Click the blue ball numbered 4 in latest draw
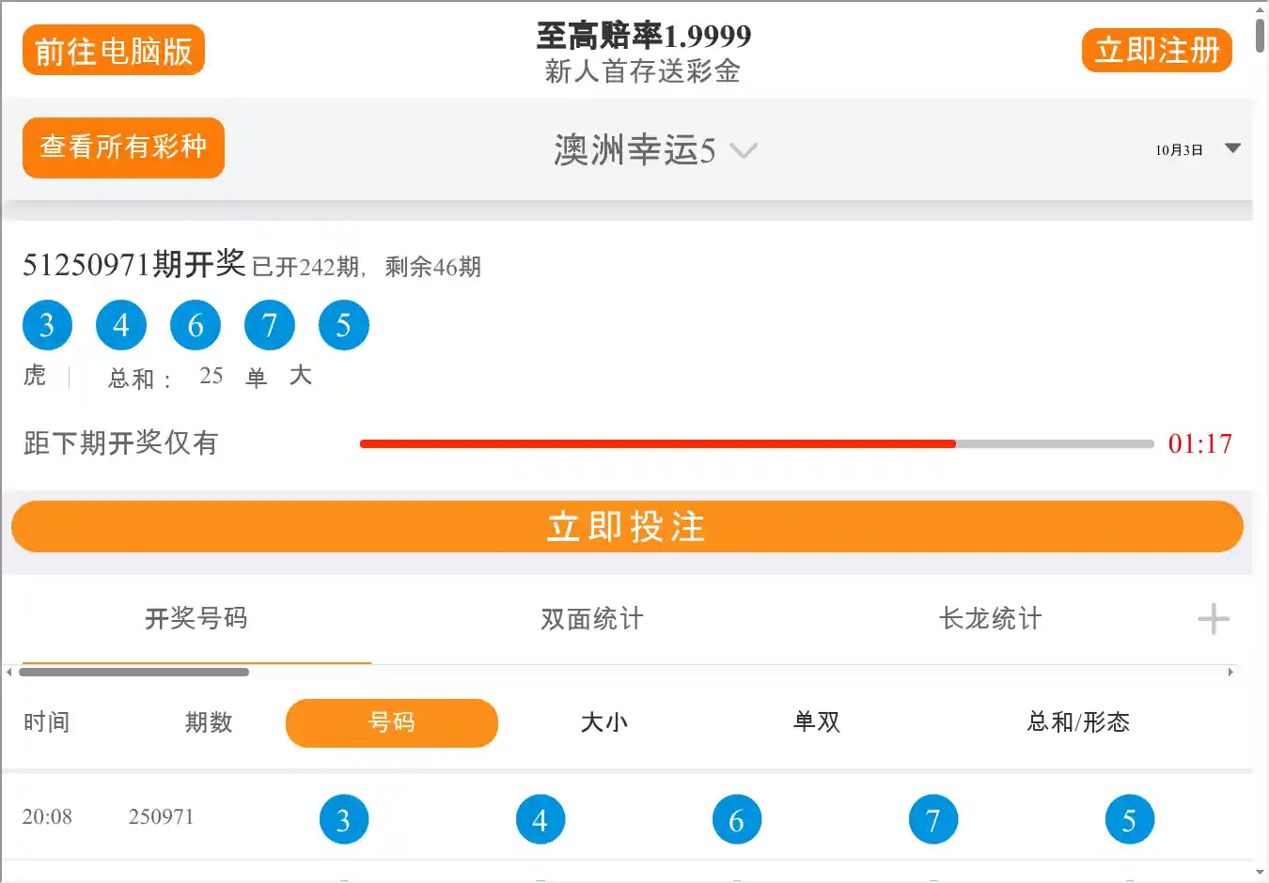1269x883 pixels. click(x=121, y=325)
